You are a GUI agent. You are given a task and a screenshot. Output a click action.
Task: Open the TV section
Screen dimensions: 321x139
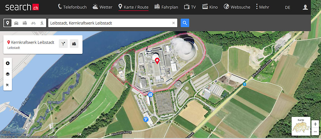(x=190, y=7)
